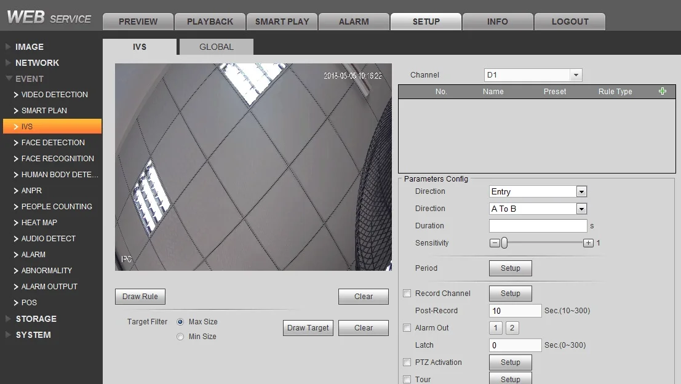681x384 pixels.
Task: Open the Channel D1 dropdown
Action: [x=533, y=75]
